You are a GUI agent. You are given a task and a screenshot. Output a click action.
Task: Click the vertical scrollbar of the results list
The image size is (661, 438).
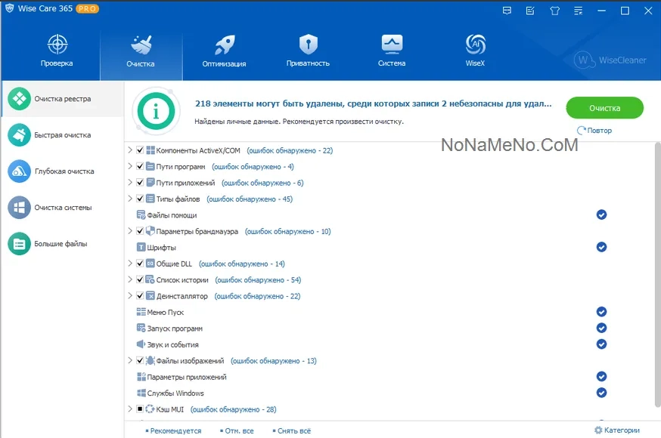coord(657,275)
